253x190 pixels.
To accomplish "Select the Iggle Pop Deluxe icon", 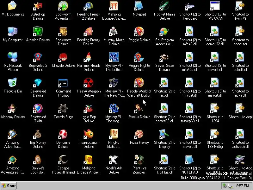I will click(x=89, y=108).
